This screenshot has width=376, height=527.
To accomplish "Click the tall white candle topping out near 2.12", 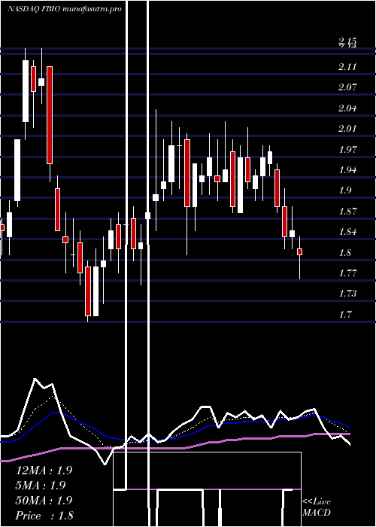I will click(26, 91).
